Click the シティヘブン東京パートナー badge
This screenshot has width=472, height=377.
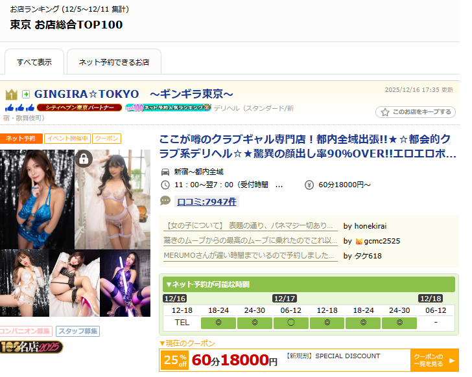(79, 108)
